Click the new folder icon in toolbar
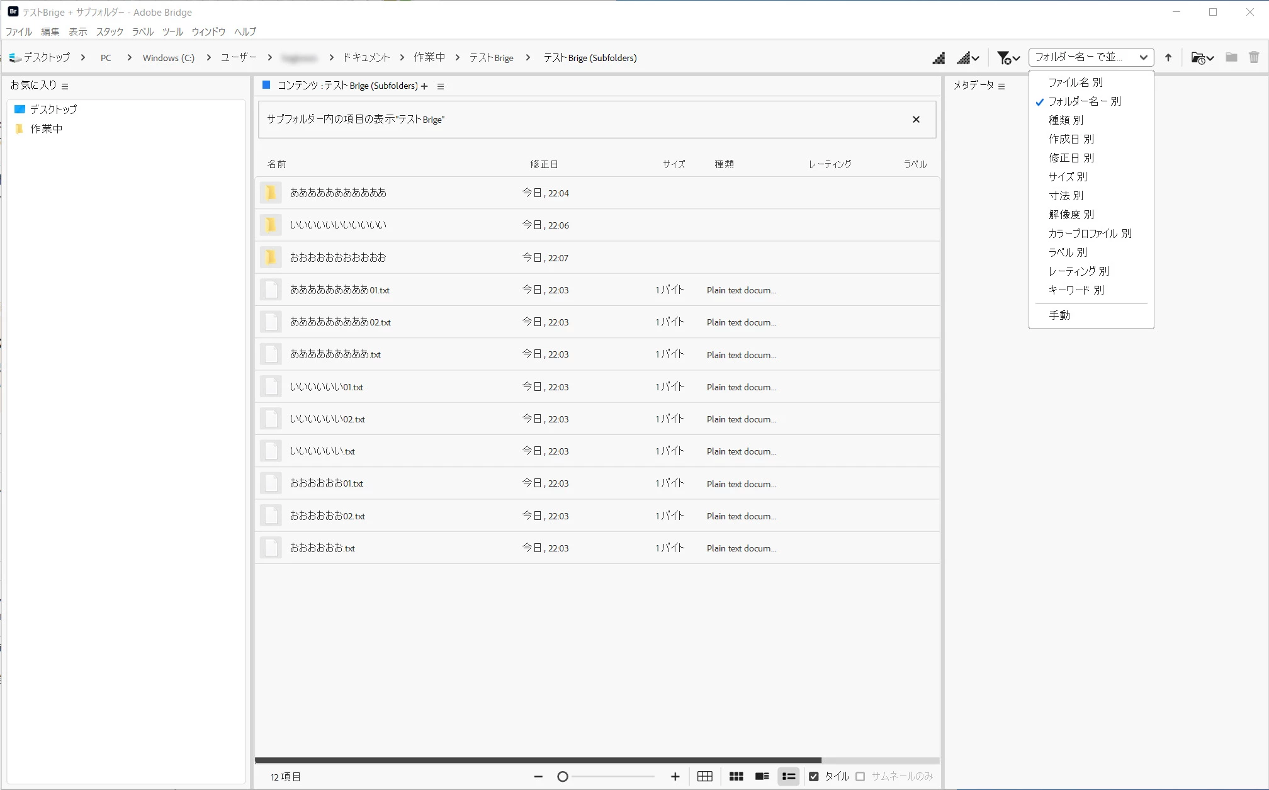The width and height of the screenshot is (1269, 790). point(1232,57)
